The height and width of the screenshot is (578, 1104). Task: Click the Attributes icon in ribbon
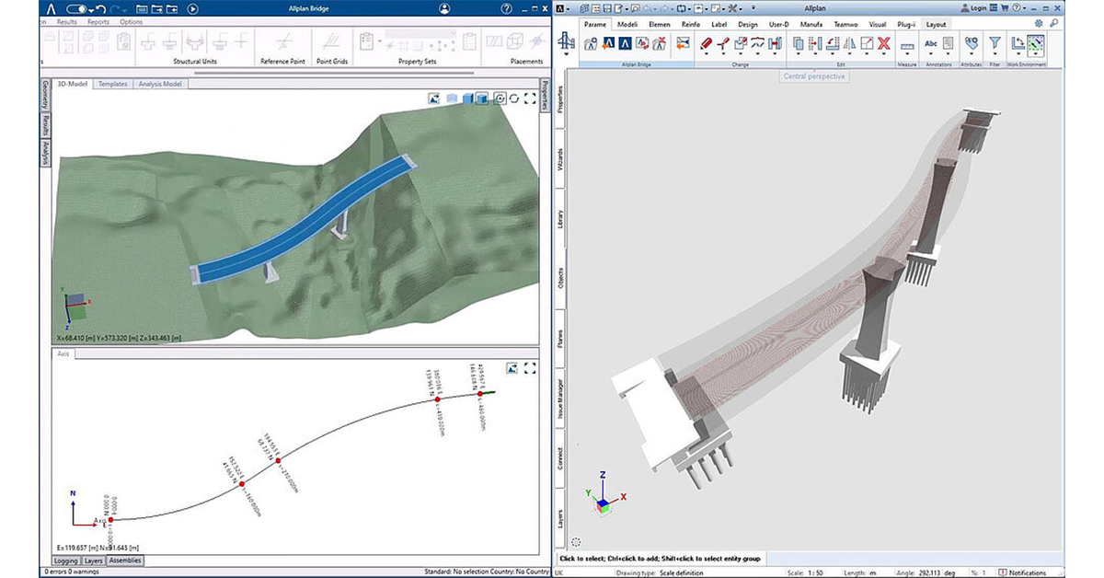tap(971, 42)
